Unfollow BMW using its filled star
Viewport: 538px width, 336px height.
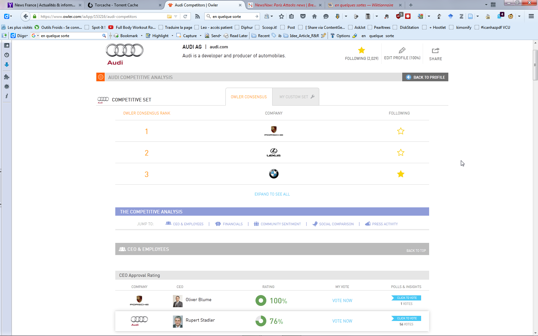pos(401,174)
